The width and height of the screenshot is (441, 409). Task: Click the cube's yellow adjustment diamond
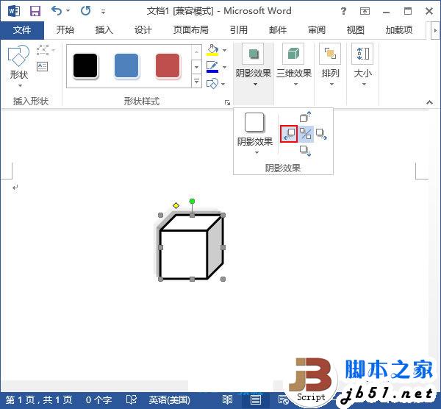[176, 205]
